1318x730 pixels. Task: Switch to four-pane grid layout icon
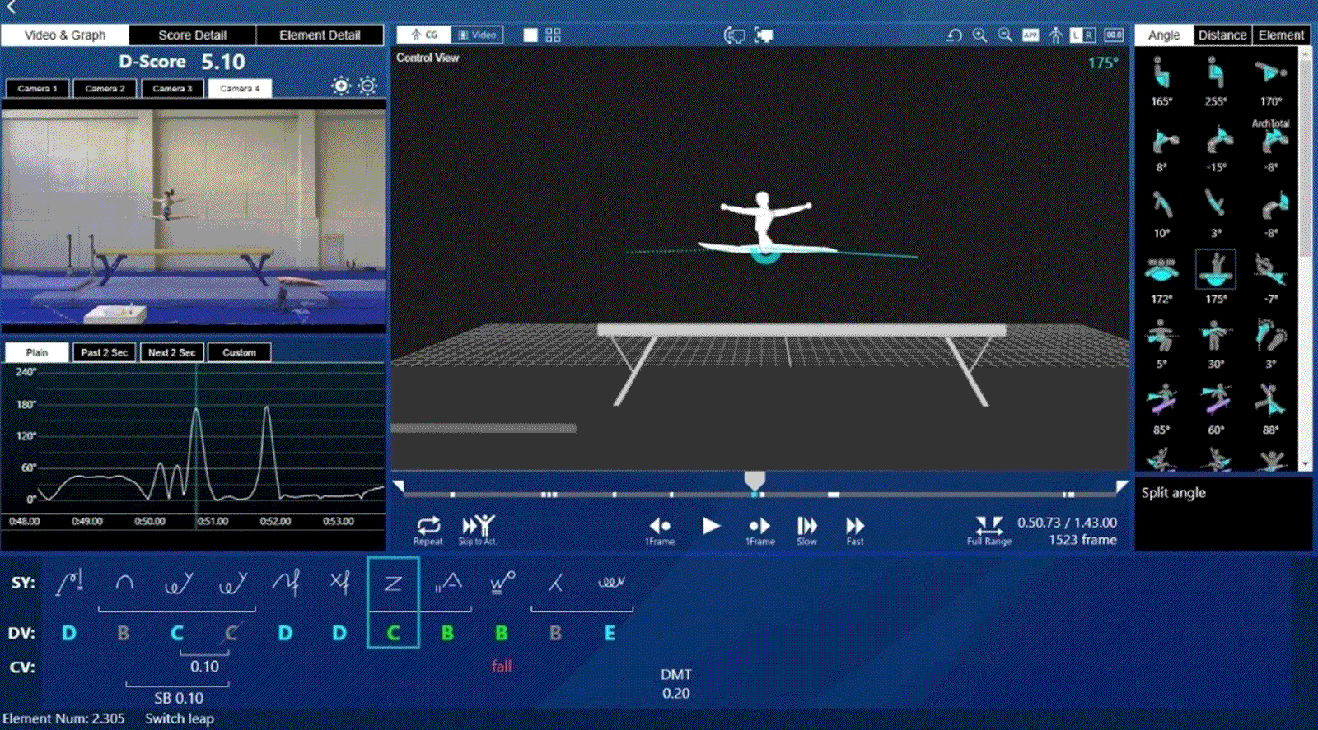pos(553,35)
